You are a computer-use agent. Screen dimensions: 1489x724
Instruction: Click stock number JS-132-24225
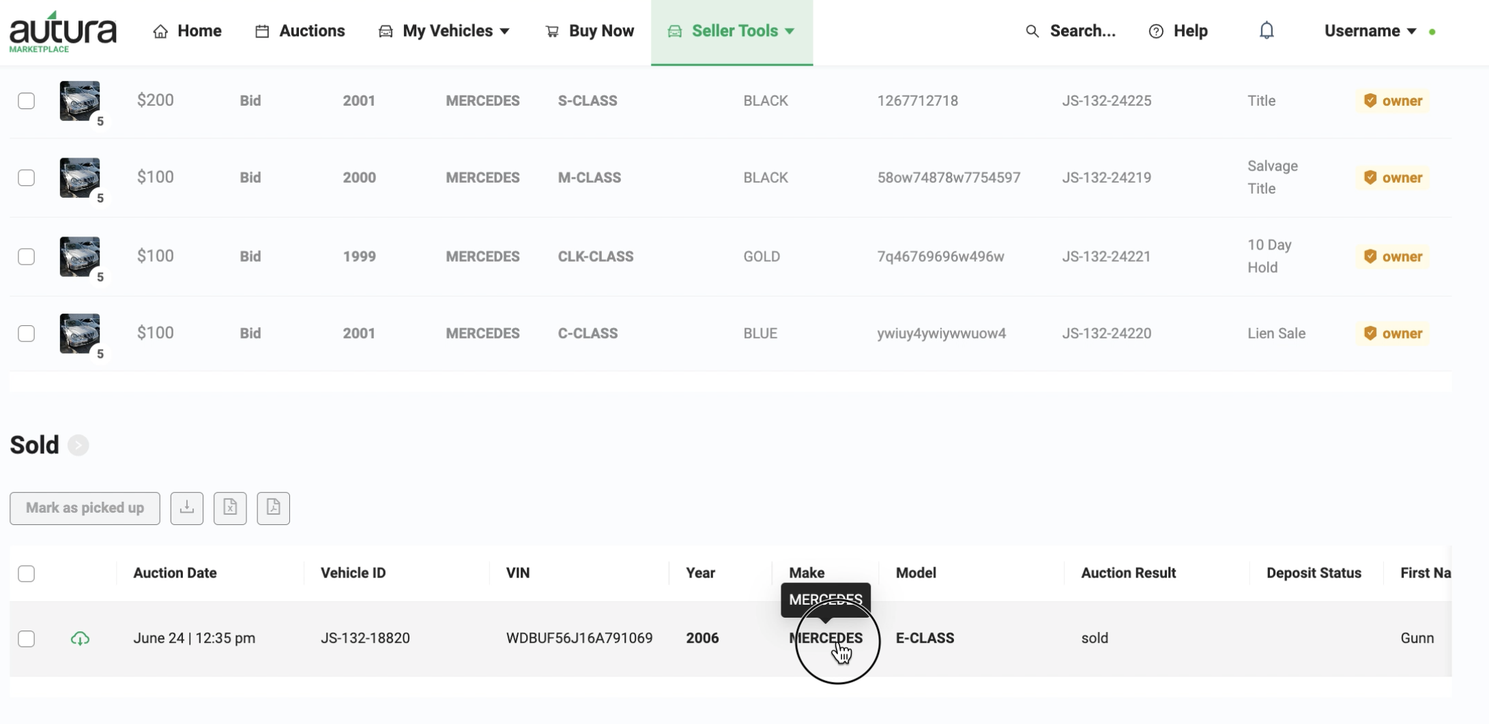click(x=1106, y=101)
